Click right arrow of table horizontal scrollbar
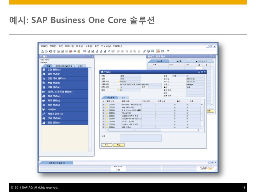This screenshot has height=192, width=256. 199,130
